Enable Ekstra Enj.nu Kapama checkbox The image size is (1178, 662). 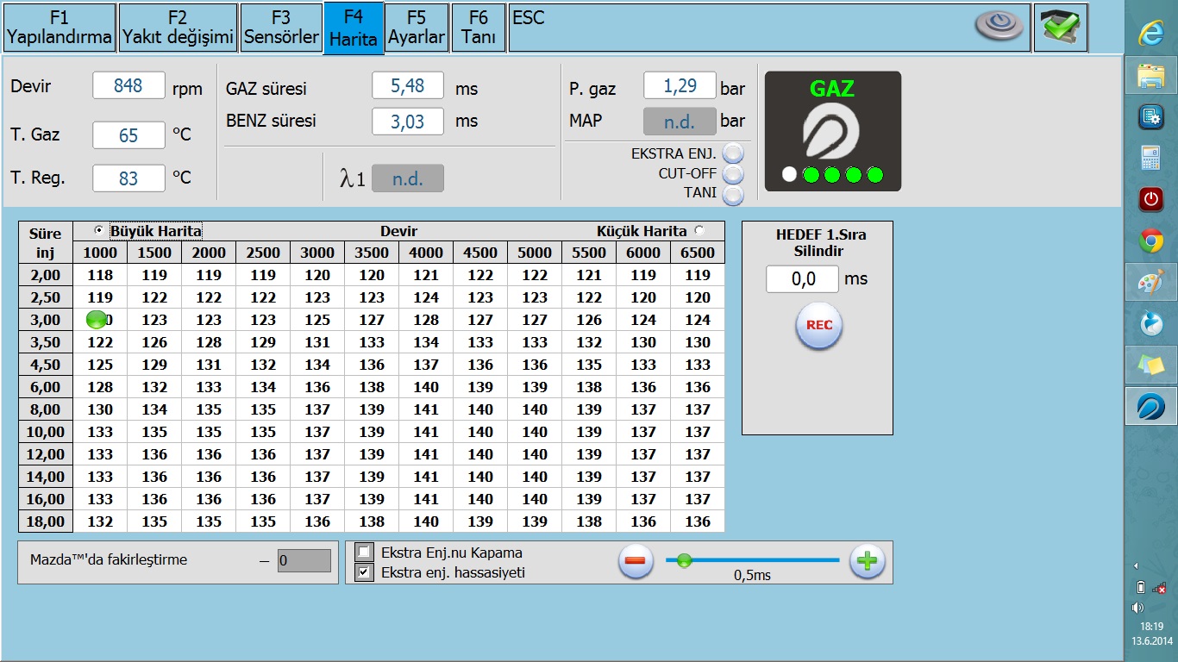(x=365, y=553)
